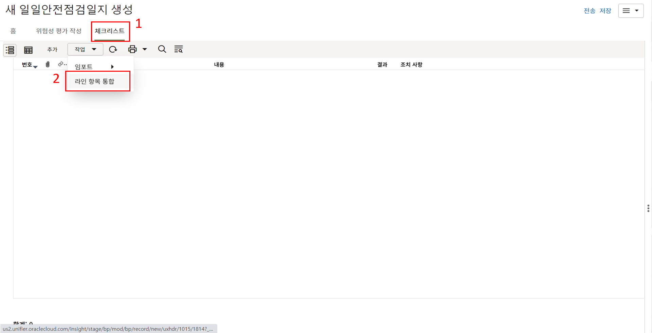
Task: Click the printer icon
Action: point(132,49)
